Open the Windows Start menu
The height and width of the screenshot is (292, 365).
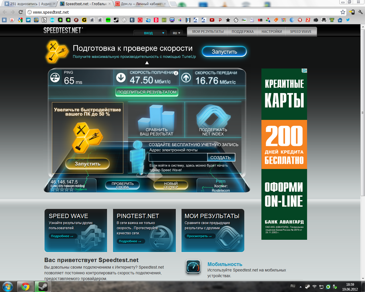(x=7, y=287)
